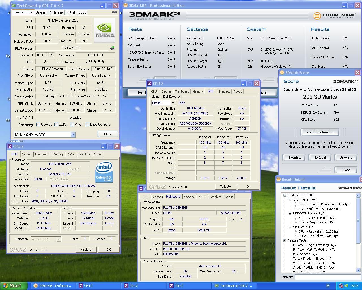Click the NVIDIA logo in GPU-Z
Viewport: 362px width, 290px height.
pos(105,30)
